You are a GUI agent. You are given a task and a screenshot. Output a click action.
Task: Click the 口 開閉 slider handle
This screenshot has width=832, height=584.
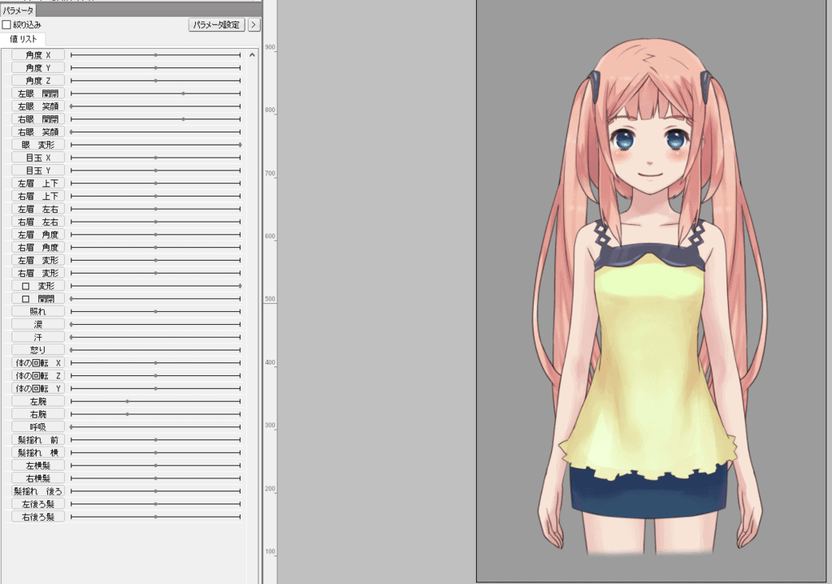[71, 299]
